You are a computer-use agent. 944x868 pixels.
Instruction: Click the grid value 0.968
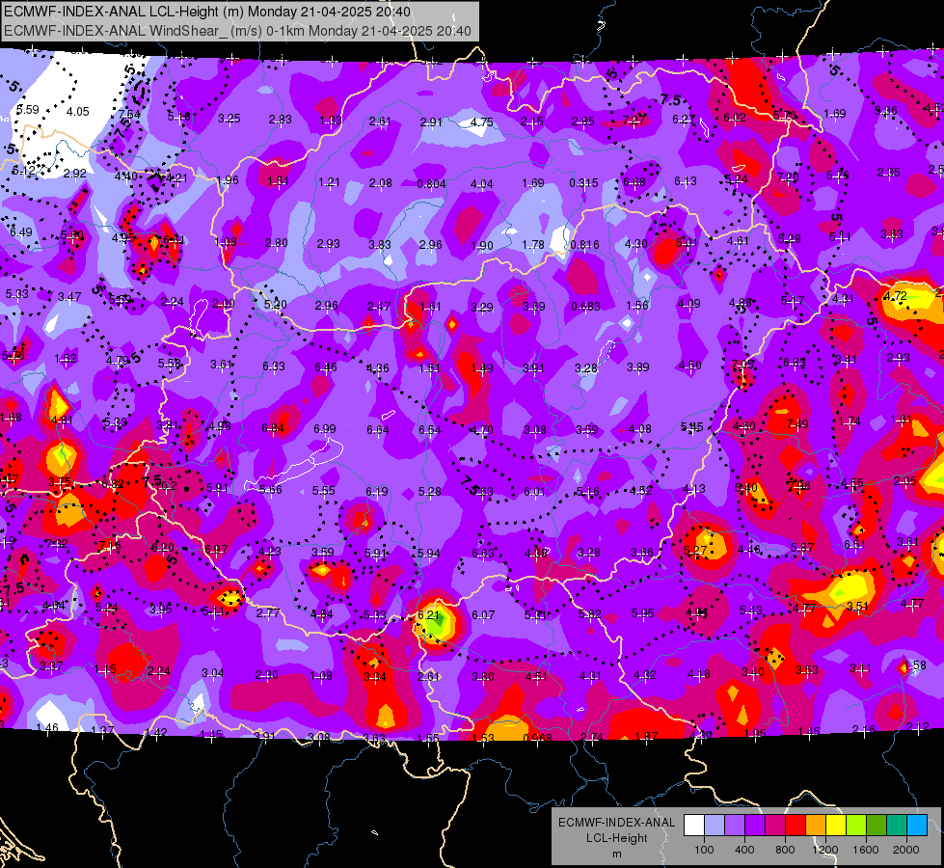click(538, 739)
